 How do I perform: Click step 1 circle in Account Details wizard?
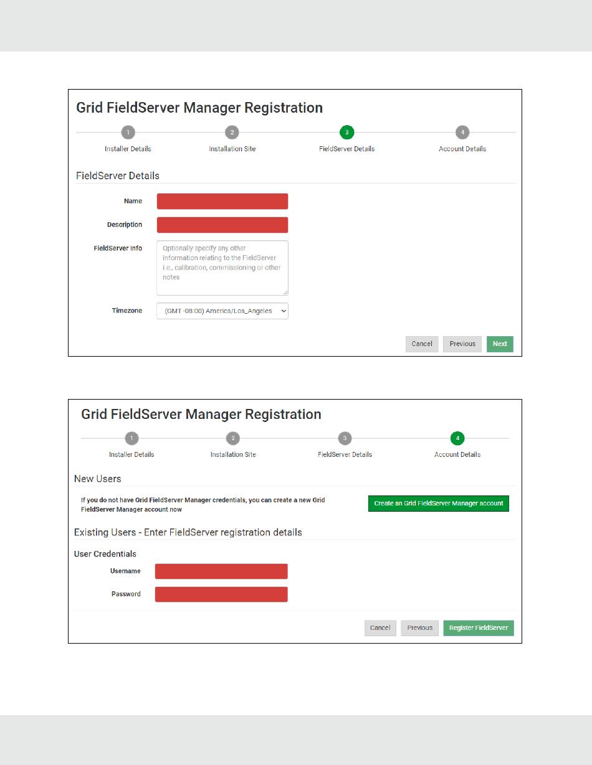(131, 438)
